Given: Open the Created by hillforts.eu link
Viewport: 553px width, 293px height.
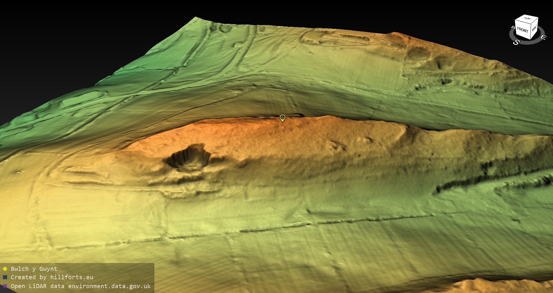Looking at the screenshot, I should pyautogui.click(x=52, y=277).
